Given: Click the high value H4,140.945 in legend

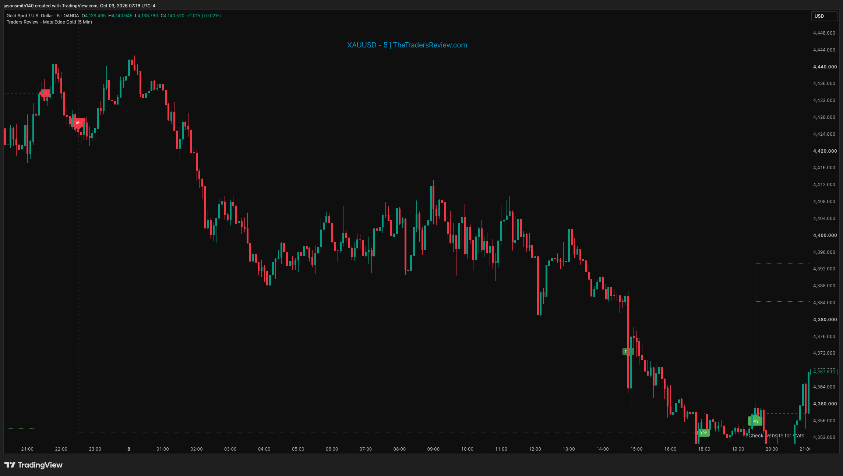Looking at the screenshot, I should [120, 16].
